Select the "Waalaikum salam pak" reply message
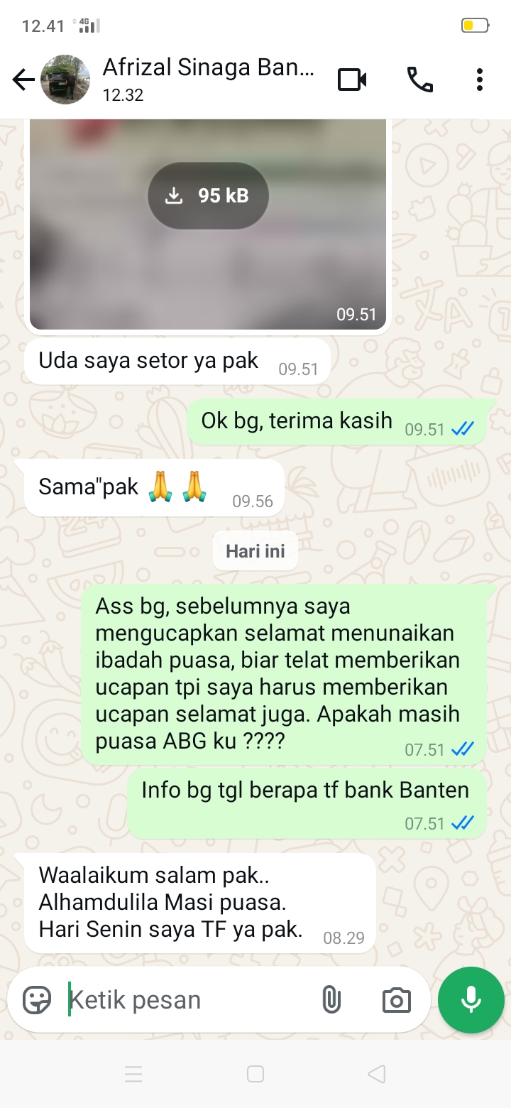This screenshot has height=1108, width=511. pos(200,903)
